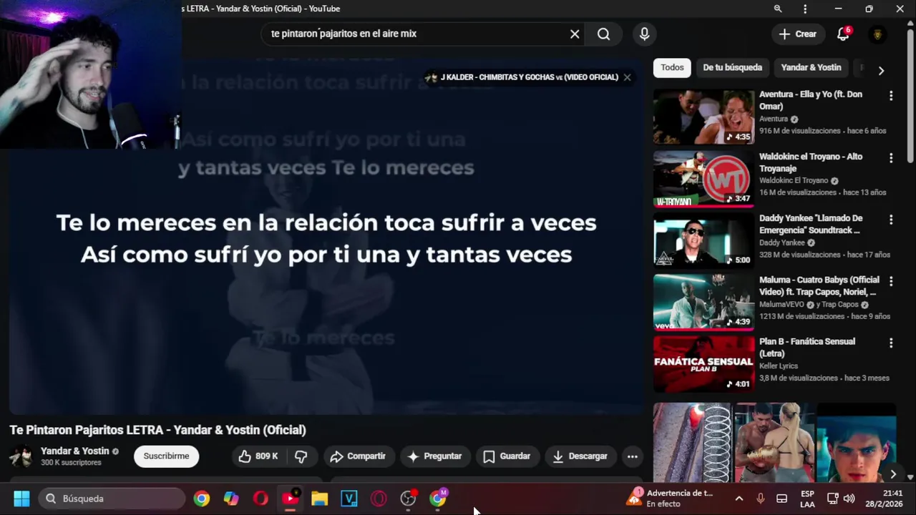Open red Opera browser taskbar icon
This screenshot has width=916, height=515.
coord(260,499)
